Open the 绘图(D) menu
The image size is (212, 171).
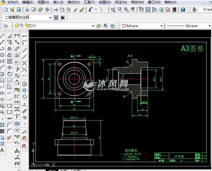point(105,2)
